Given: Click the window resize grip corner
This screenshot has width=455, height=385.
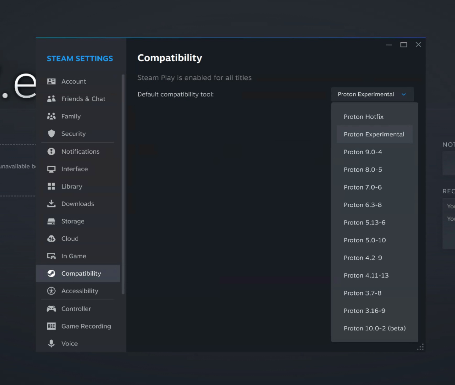Looking at the screenshot, I should click(x=420, y=347).
